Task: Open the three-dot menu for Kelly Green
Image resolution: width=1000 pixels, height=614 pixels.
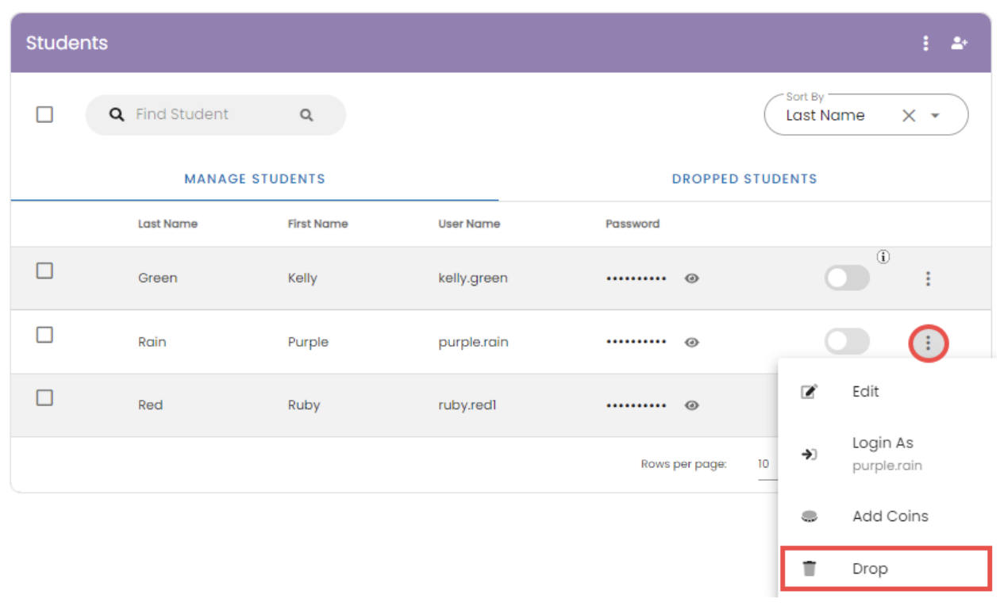Action: [x=928, y=278]
